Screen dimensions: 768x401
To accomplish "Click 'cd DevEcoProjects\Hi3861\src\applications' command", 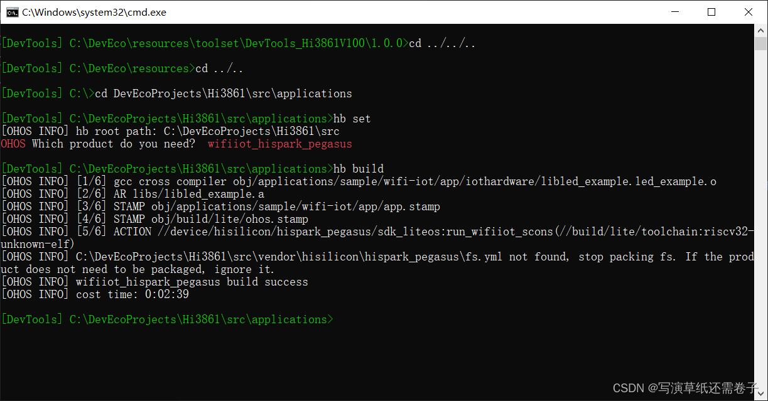I will click(x=224, y=94).
